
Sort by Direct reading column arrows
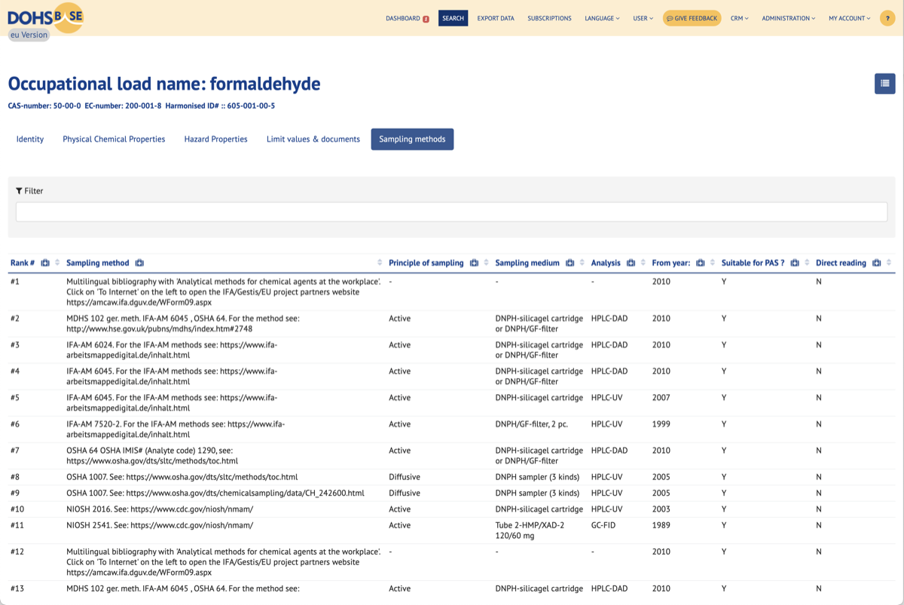pyautogui.click(x=889, y=263)
